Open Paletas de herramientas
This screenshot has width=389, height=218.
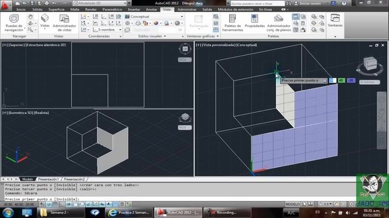tap(232, 23)
